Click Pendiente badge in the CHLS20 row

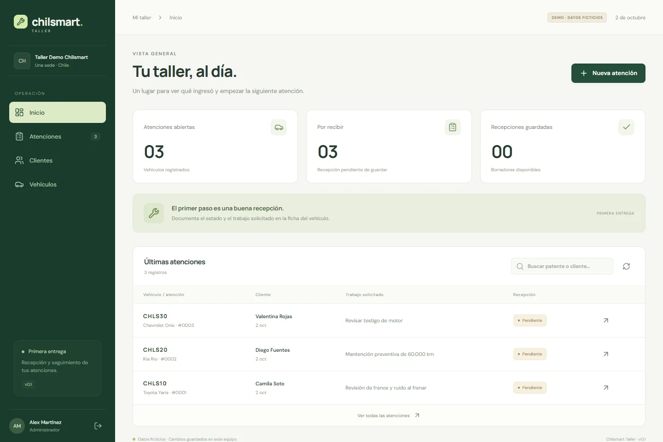[x=530, y=354]
